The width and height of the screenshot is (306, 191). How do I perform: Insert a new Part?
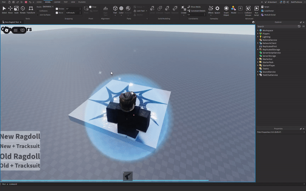(115, 8)
